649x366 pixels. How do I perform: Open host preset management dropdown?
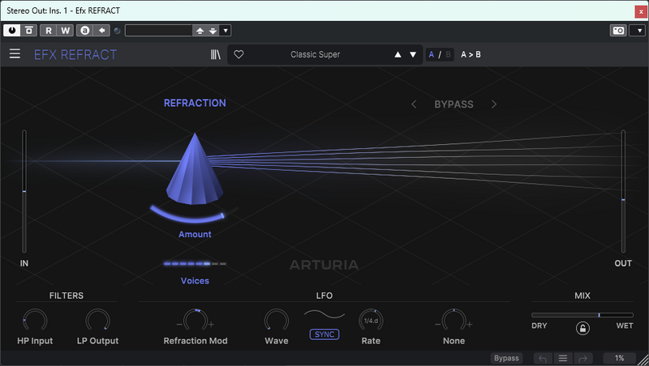click(x=226, y=31)
